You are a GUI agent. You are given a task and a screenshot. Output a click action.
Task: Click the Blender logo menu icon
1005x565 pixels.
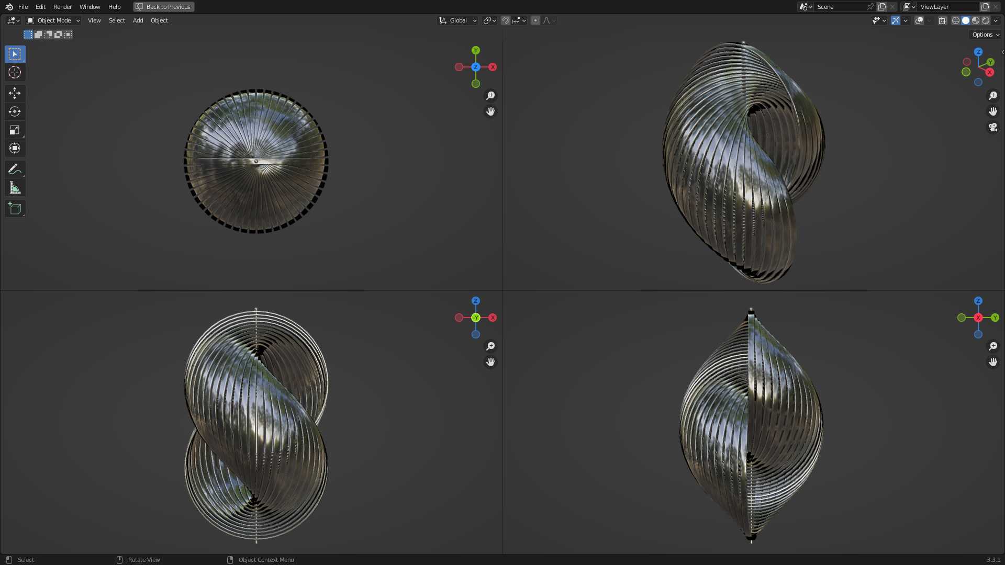click(x=9, y=7)
